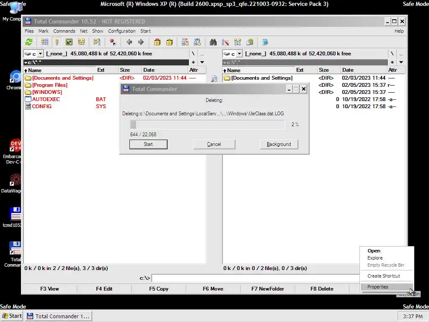Open the Mark menu
Image resolution: width=429 pixels, height=322 pixels.
click(x=43, y=31)
